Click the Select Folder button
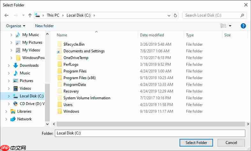The height and width of the screenshot is (151, 251). click(x=196, y=143)
